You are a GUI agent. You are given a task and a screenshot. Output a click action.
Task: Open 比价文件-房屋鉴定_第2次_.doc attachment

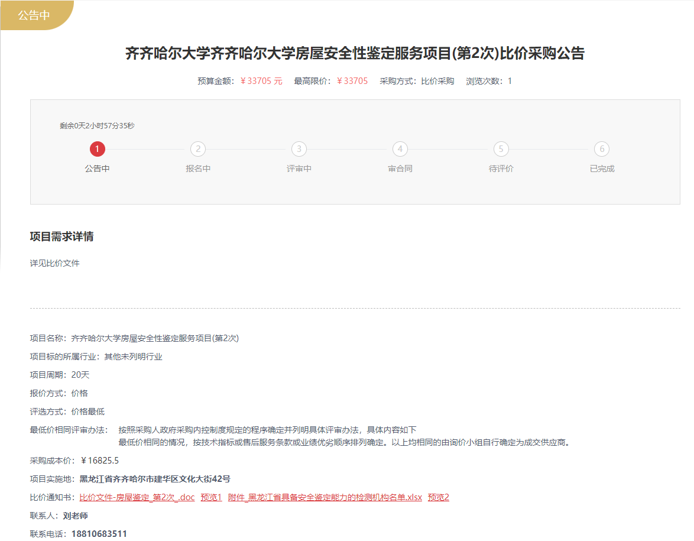[137, 497]
